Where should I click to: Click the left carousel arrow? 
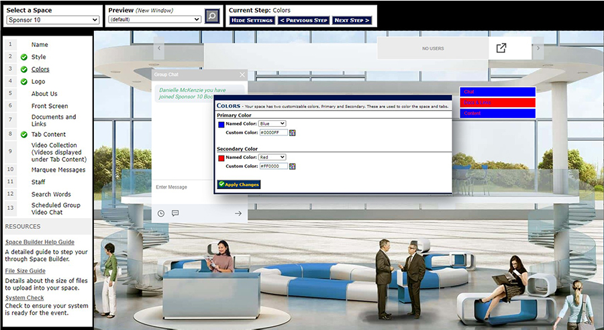coord(159,48)
